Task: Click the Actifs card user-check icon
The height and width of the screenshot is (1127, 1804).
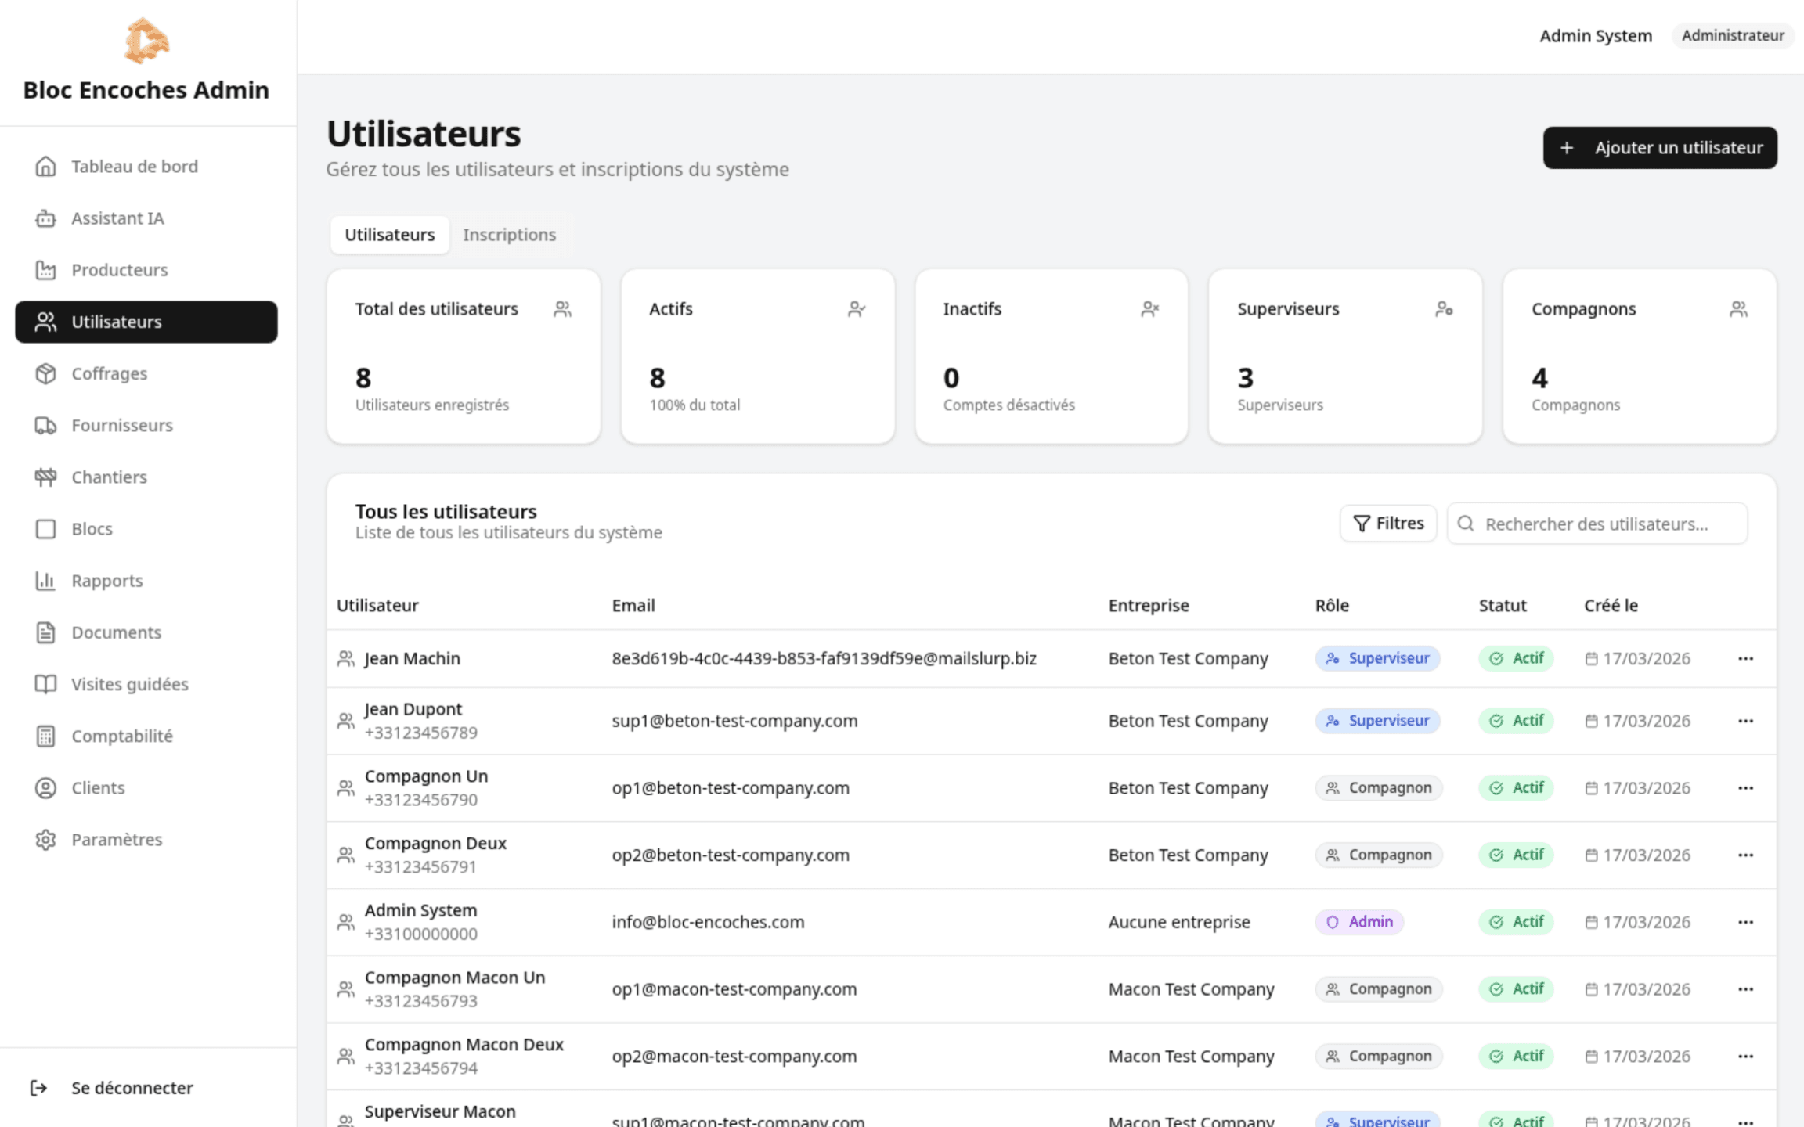Action: click(857, 309)
